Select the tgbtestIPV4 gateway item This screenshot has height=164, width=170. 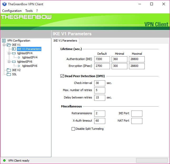25,53
